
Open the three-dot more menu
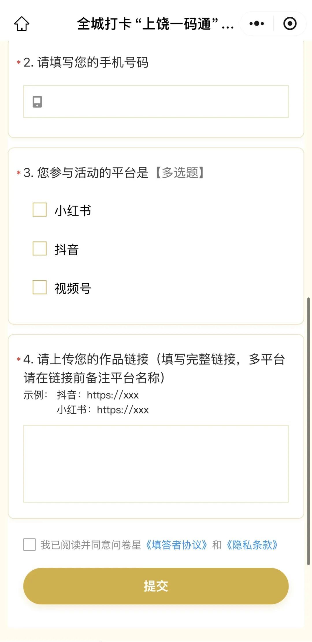point(257,23)
